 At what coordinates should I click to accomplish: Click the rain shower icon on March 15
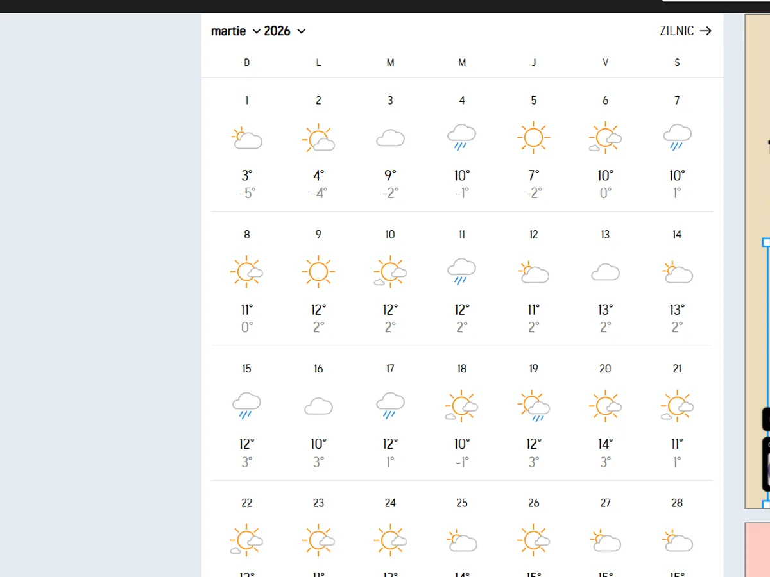[246, 404]
